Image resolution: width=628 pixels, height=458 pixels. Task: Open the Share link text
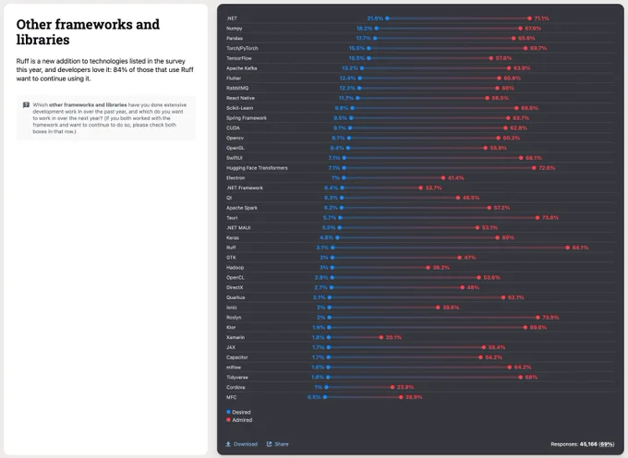click(282, 444)
